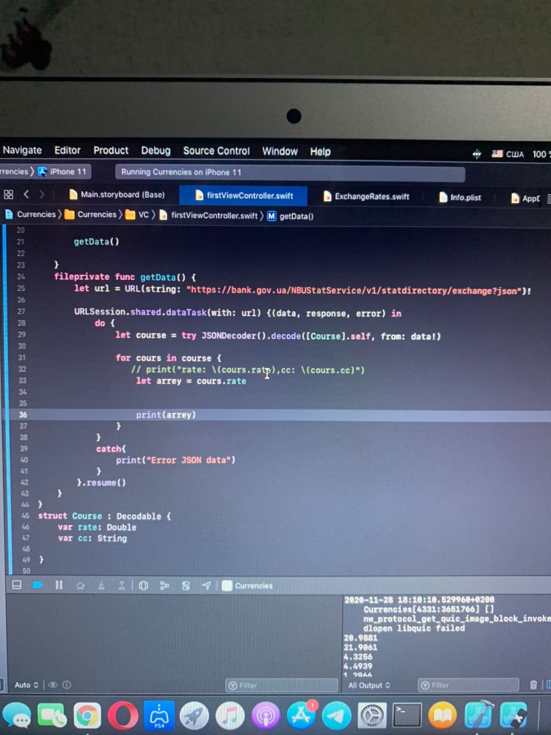
Task: Open Telegram from the Dock
Action: click(x=337, y=716)
